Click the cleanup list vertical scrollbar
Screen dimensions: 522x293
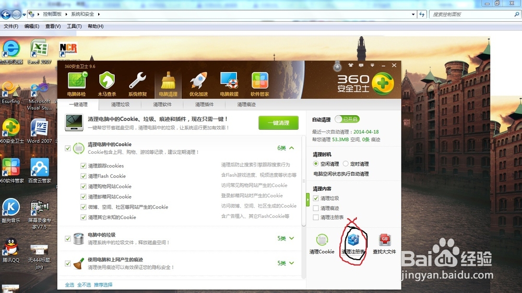coord(304,181)
